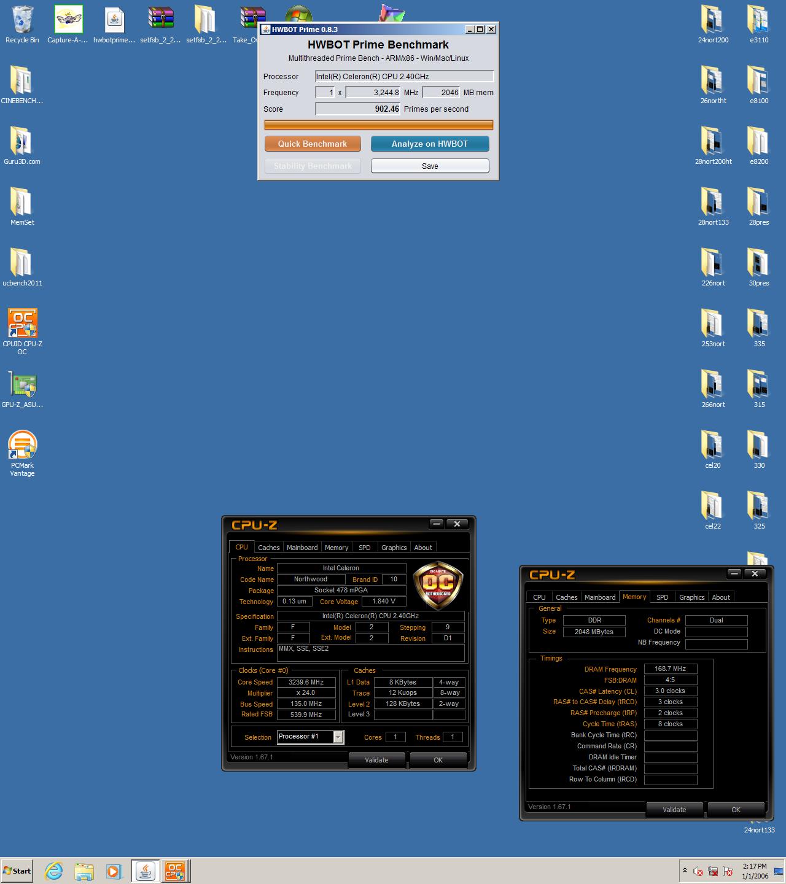Open the cel20 folder

click(x=713, y=450)
